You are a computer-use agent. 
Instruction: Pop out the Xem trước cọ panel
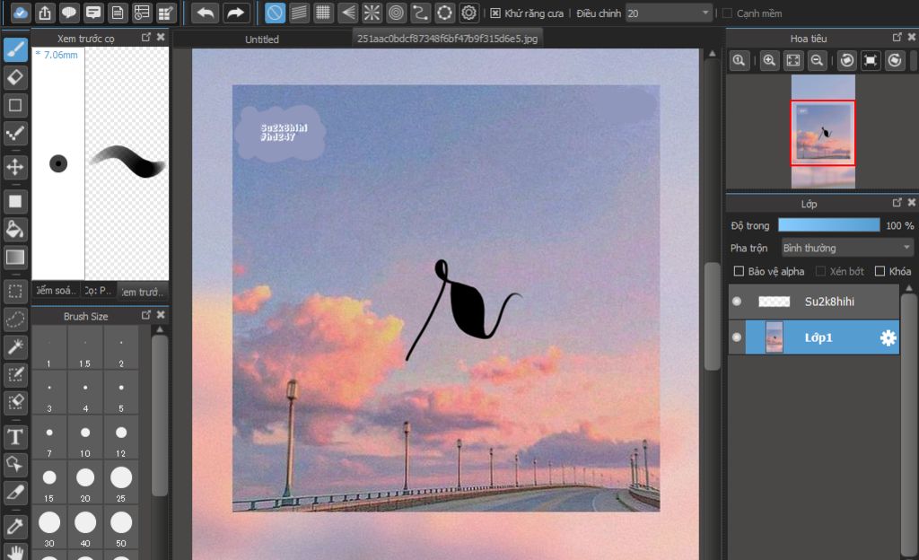(146, 37)
